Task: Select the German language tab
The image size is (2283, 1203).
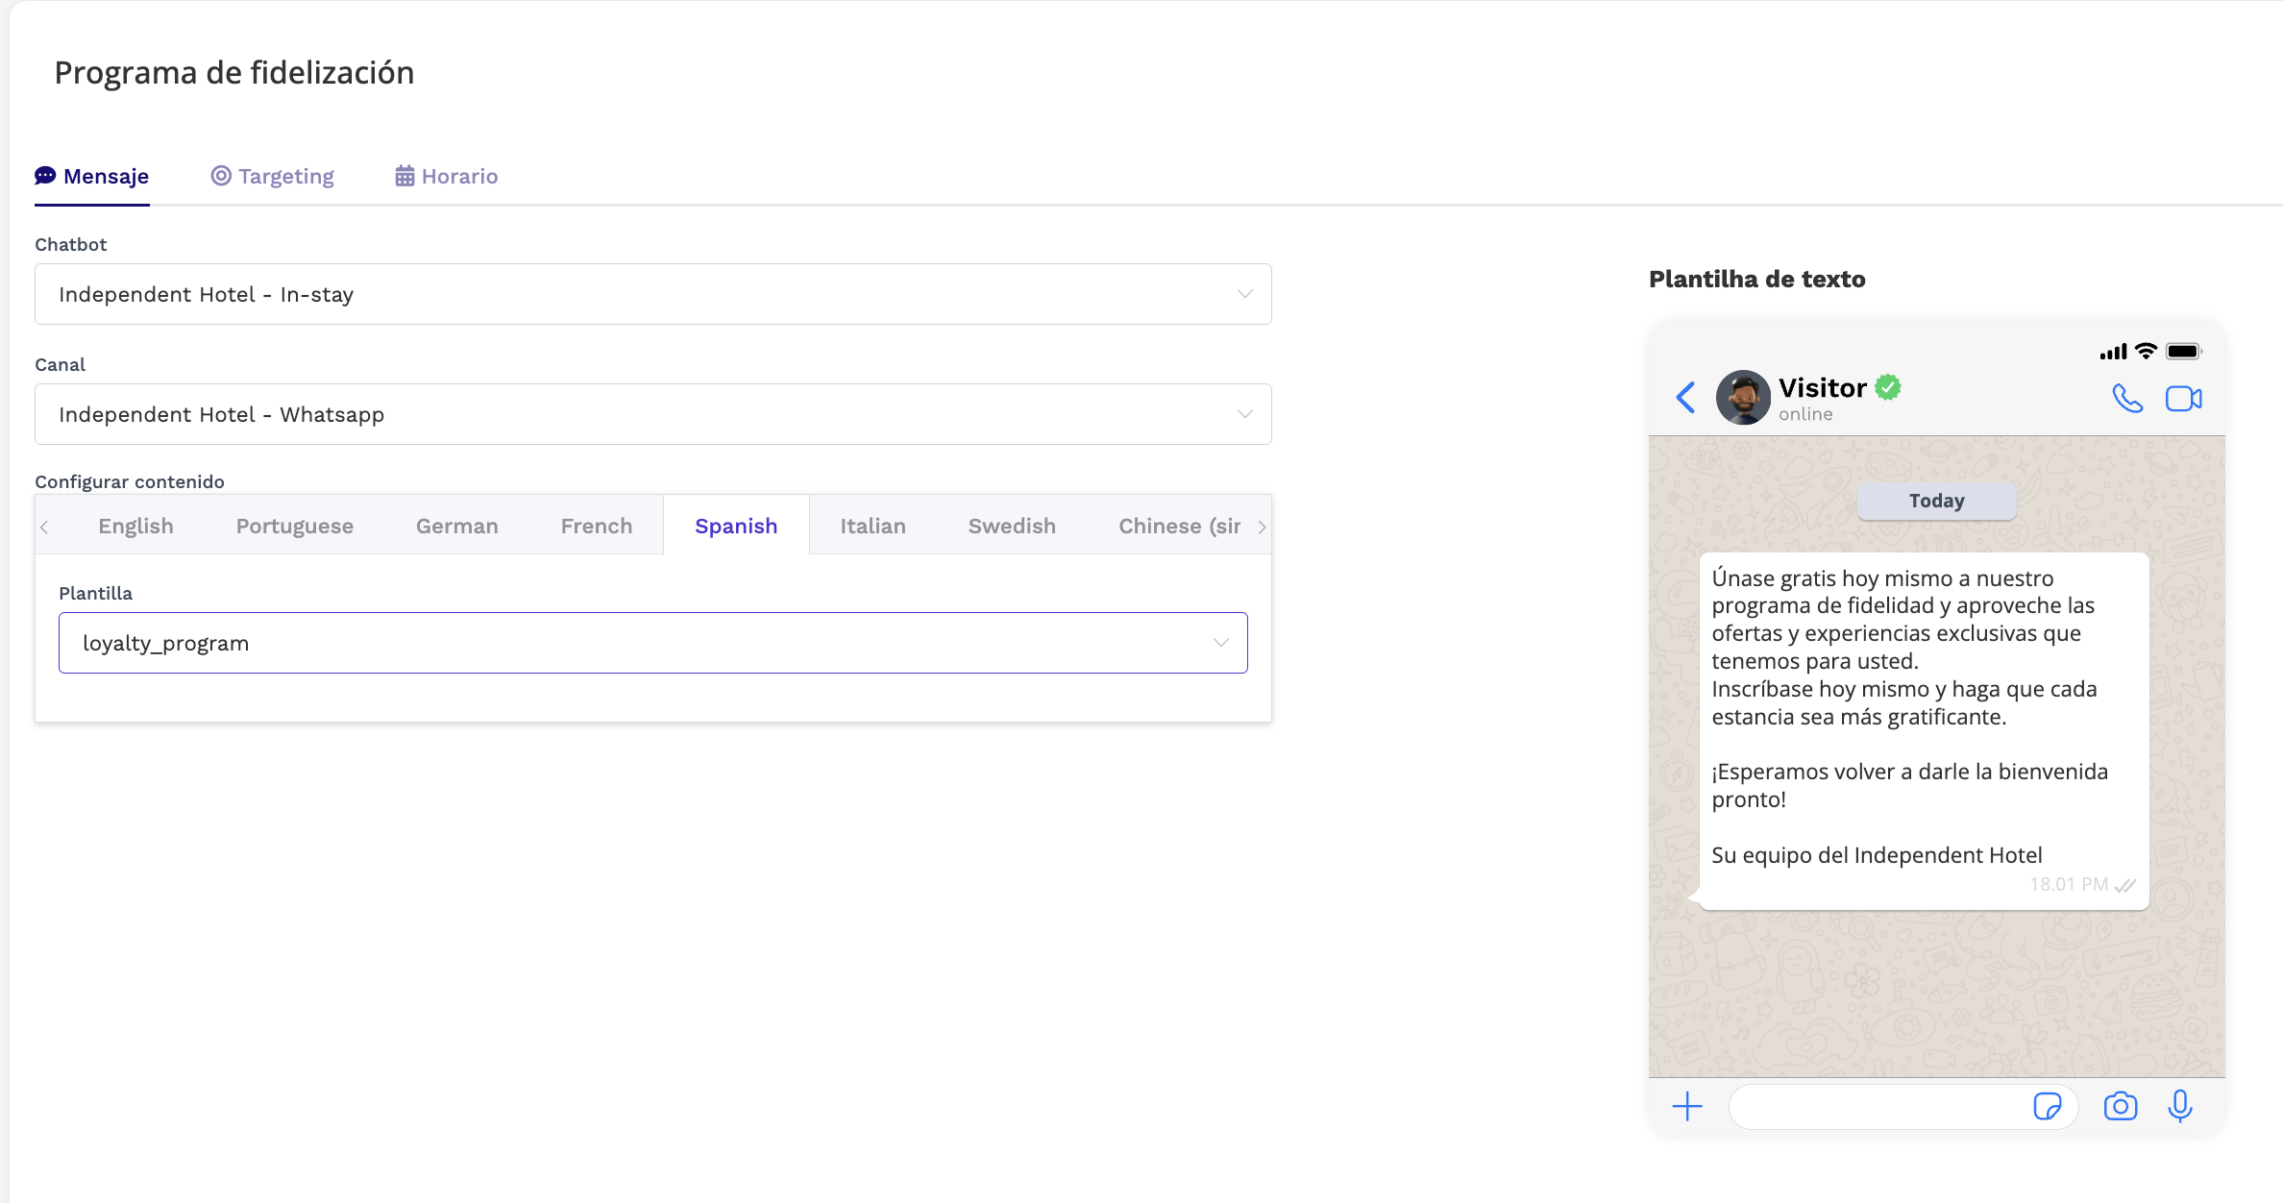Action: point(457,526)
